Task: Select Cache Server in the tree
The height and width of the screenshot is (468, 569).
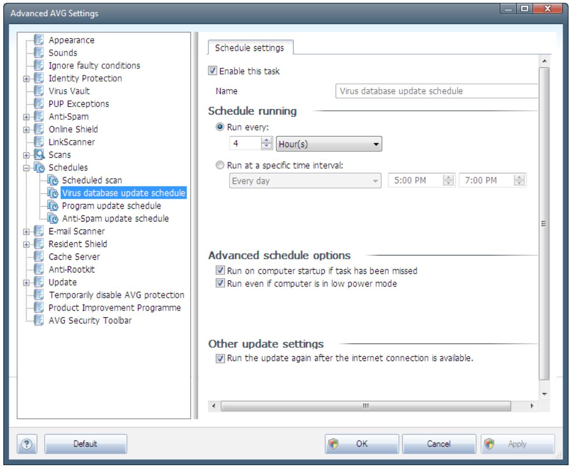Action: pyautogui.click(x=74, y=257)
